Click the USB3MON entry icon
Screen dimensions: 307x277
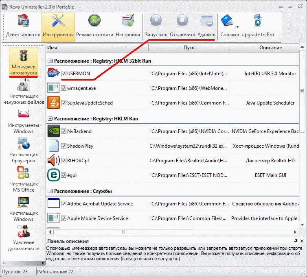[x=53, y=73]
